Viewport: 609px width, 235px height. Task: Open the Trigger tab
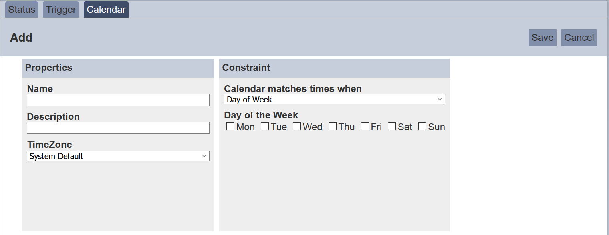tap(61, 10)
